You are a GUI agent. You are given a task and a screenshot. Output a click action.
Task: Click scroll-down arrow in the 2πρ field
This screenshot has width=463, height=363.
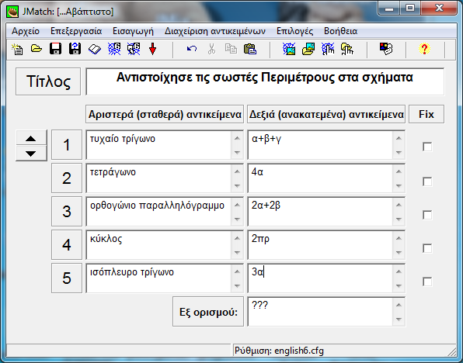click(399, 252)
